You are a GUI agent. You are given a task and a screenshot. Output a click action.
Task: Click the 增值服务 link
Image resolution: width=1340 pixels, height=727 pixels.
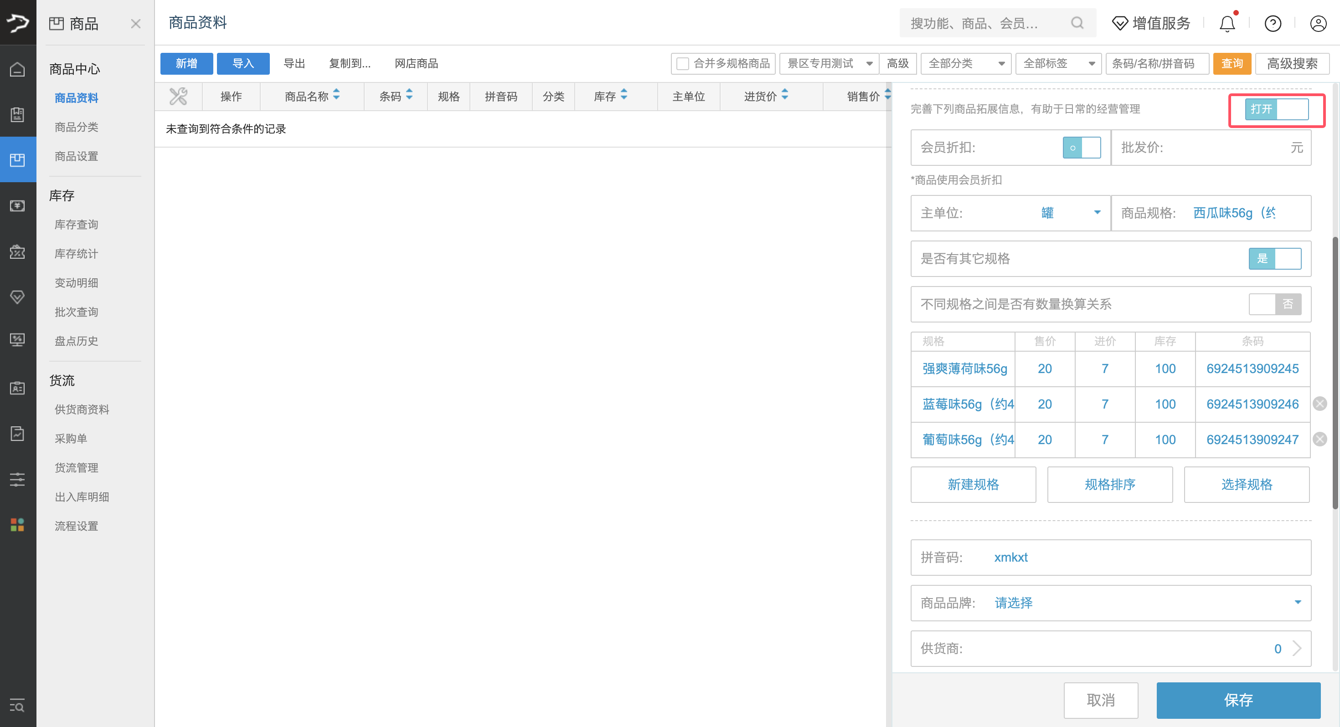tap(1151, 24)
